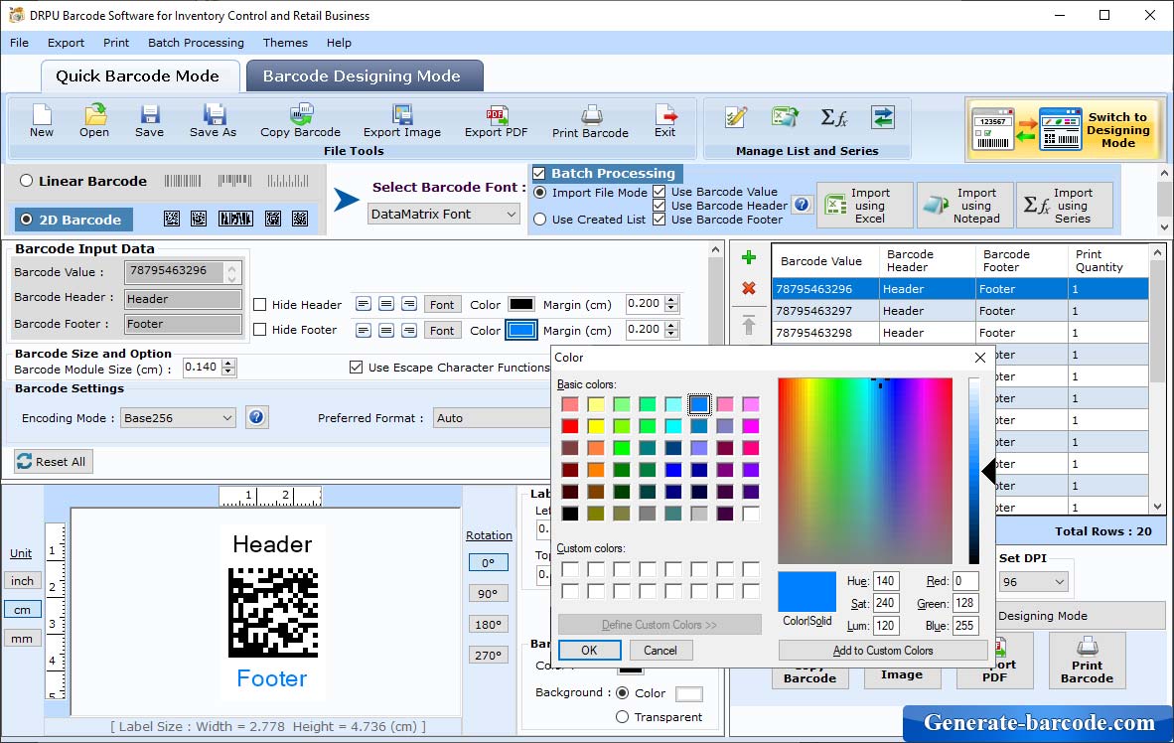Click the footer Color blue swatch
The width and height of the screenshot is (1174, 743).
521,330
